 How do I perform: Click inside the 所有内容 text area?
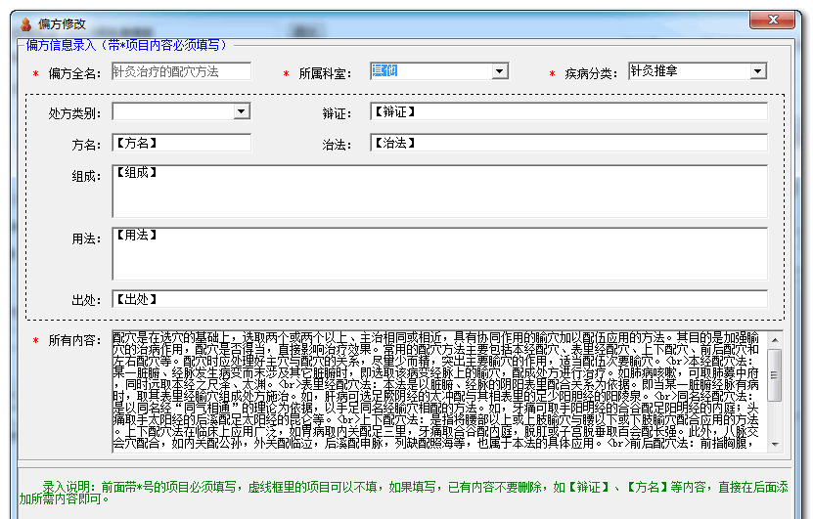[x=439, y=392]
